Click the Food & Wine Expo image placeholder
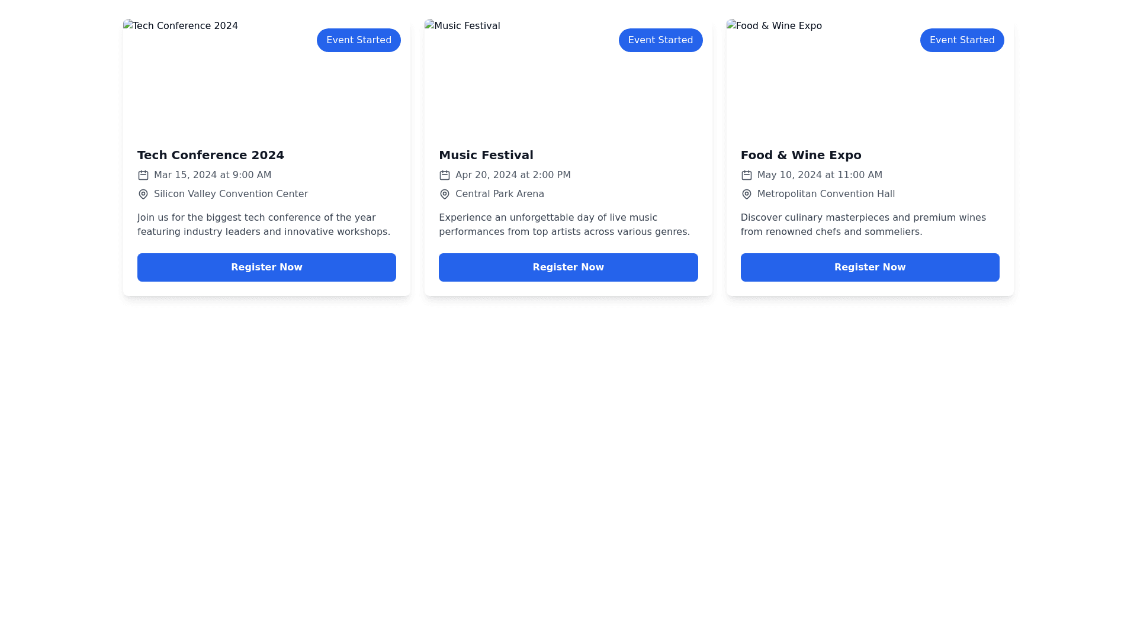 [773, 26]
